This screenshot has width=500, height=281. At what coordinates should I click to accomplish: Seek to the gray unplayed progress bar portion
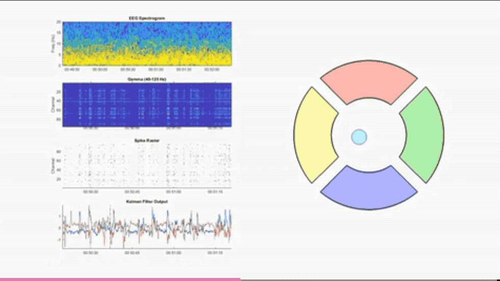(370, 279)
